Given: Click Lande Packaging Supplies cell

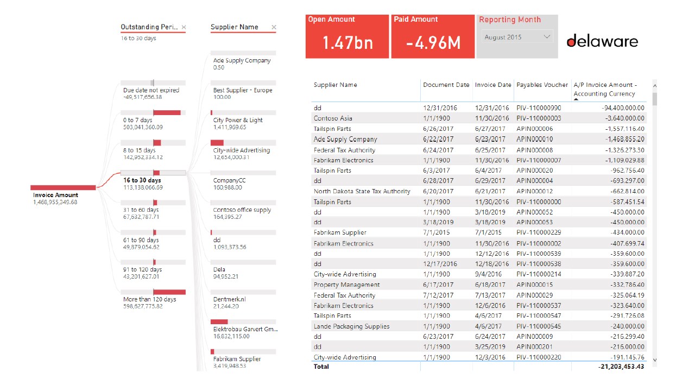Looking at the screenshot, I should [351, 326].
